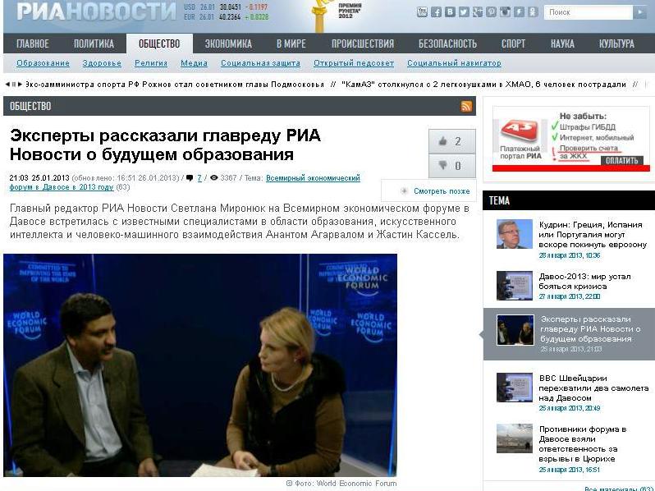Open the Образование subsection link
The width and height of the screenshot is (655, 491).
click(43, 63)
